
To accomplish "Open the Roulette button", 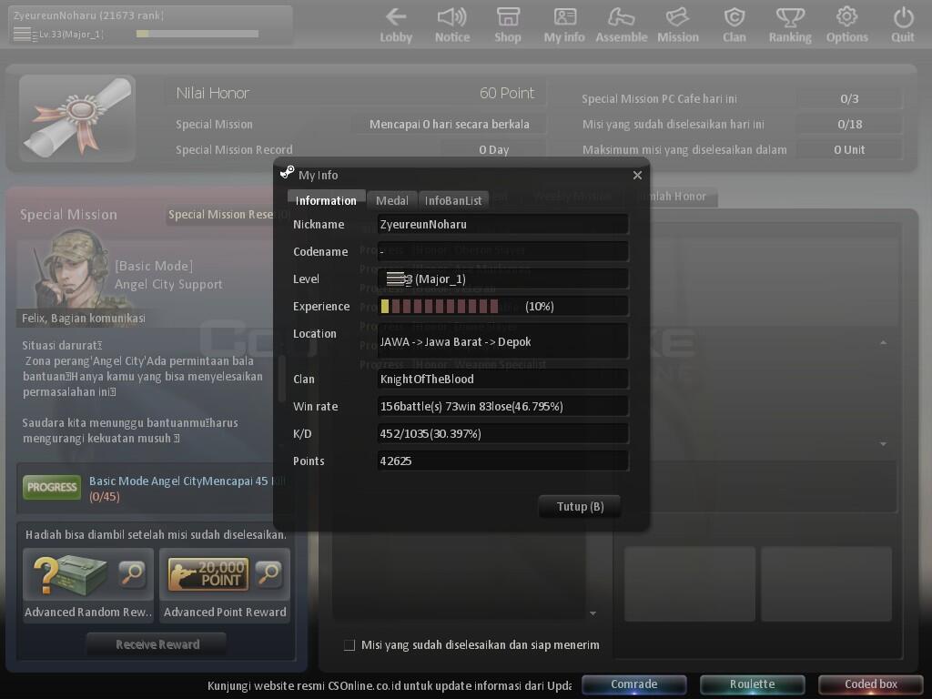I will pos(752,684).
